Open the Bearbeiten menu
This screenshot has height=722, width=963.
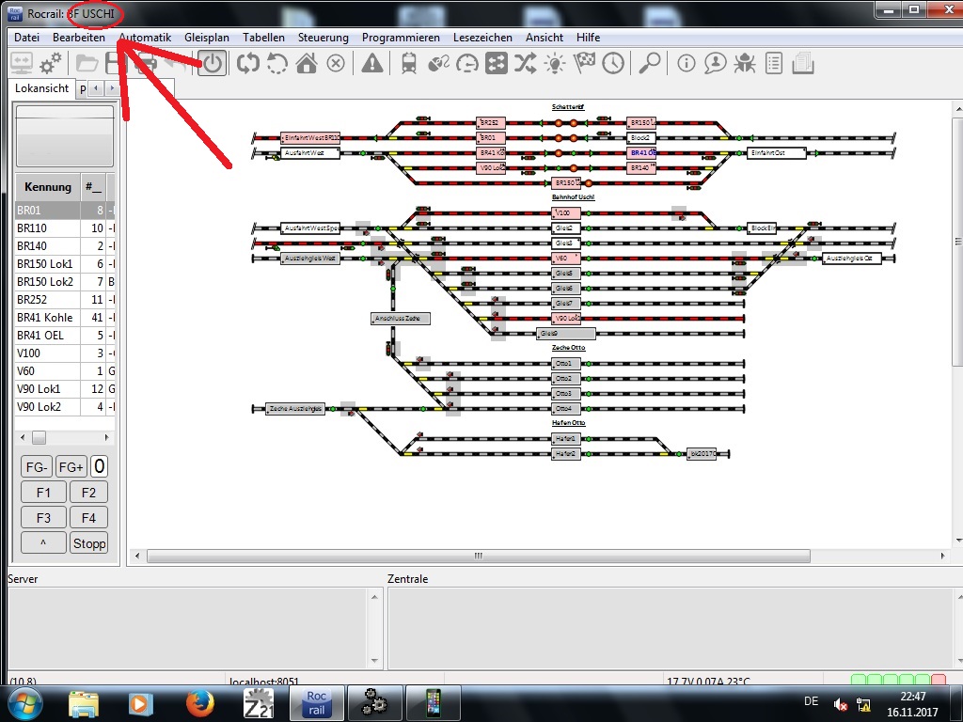click(79, 38)
